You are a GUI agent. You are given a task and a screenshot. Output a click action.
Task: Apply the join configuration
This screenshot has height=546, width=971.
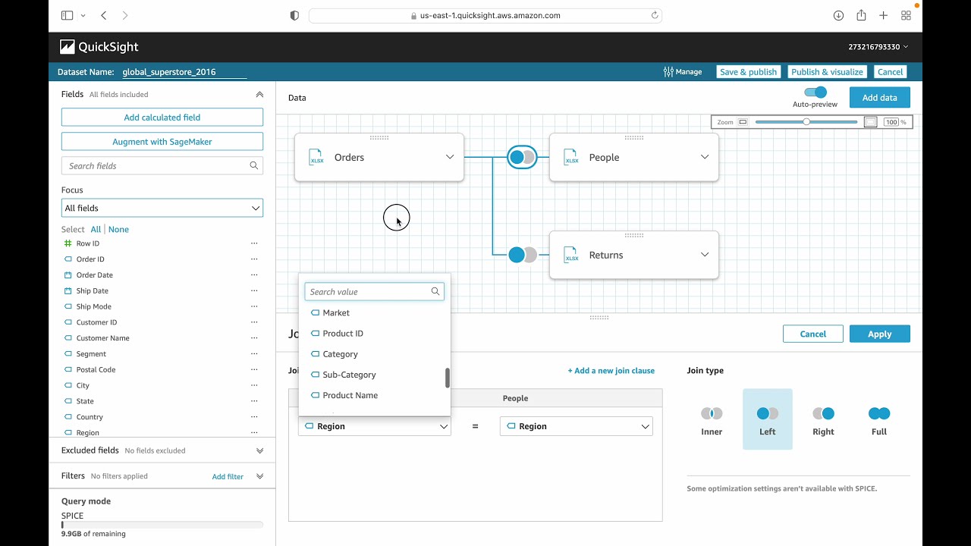pyautogui.click(x=880, y=334)
